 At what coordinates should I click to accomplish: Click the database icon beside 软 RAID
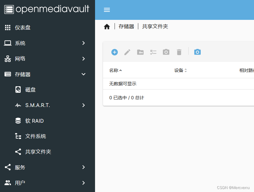[x=18, y=121]
